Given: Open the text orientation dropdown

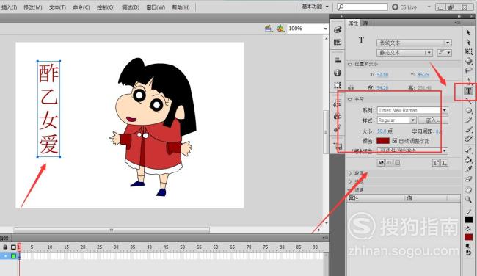Looking at the screenshot, I should click(445, 53).
